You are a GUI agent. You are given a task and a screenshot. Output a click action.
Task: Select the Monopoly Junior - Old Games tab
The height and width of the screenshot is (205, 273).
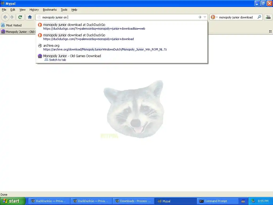pos(18,32)
